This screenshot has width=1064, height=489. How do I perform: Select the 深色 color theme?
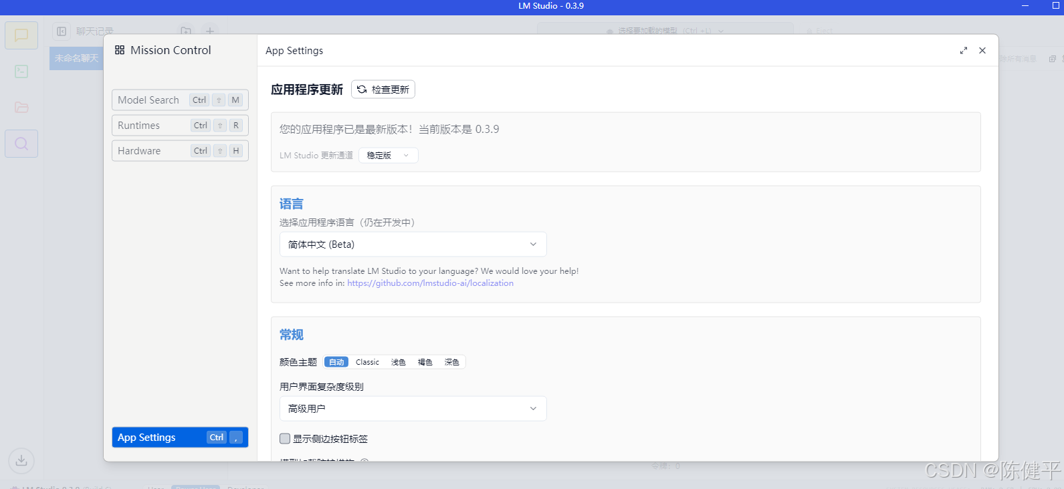click(x=452, y=362)
